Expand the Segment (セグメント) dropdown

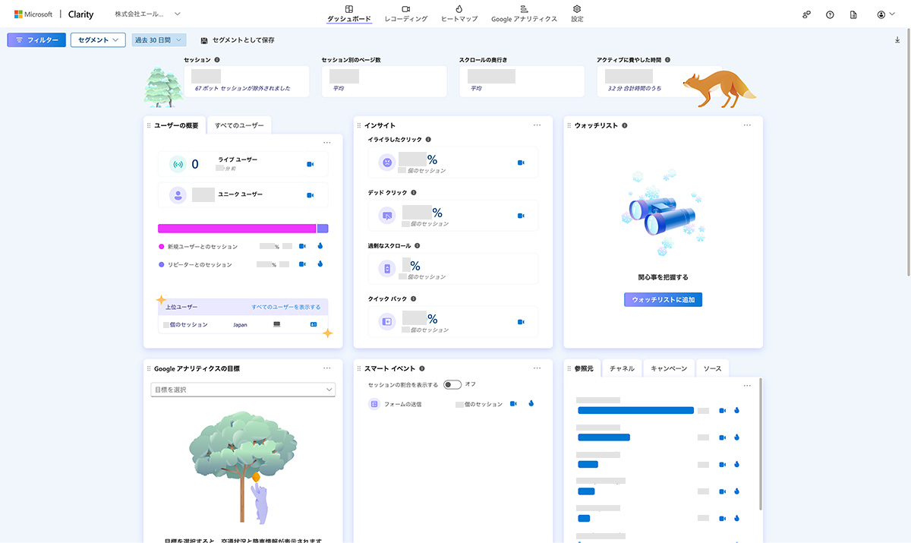tap(98, 40)
